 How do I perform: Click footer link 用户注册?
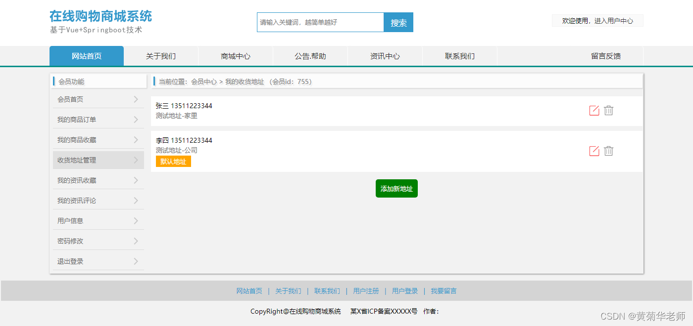pyautogui.click(x=366, y=291)
